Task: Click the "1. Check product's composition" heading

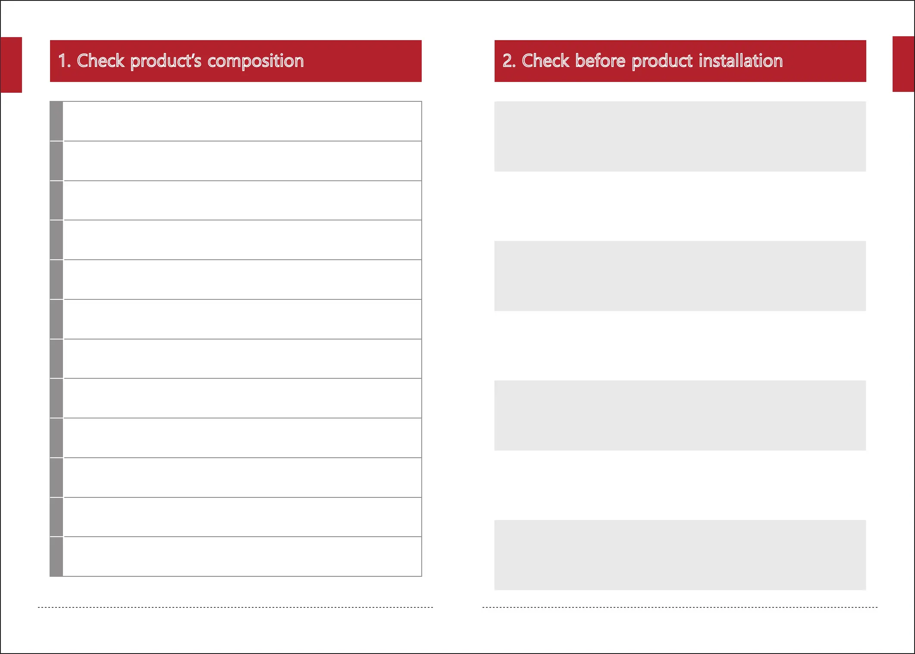Action: point(181,61)
